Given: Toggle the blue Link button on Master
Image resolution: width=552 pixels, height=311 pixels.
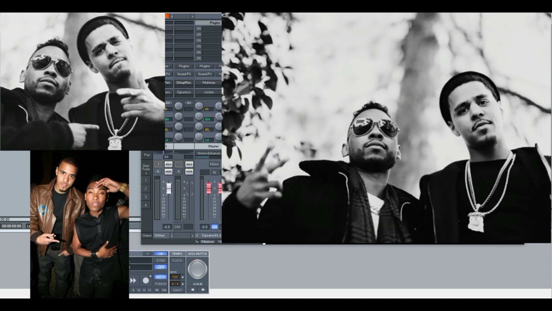Looking at the screenshot, I should pos(214,227).
